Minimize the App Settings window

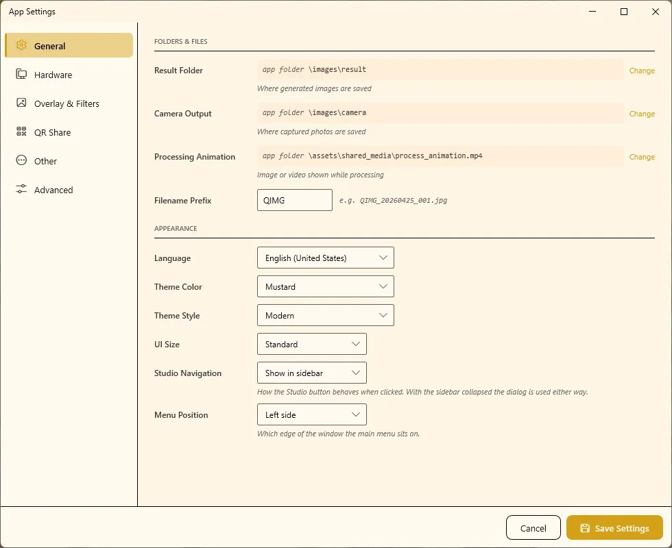(x=592, y=12)
